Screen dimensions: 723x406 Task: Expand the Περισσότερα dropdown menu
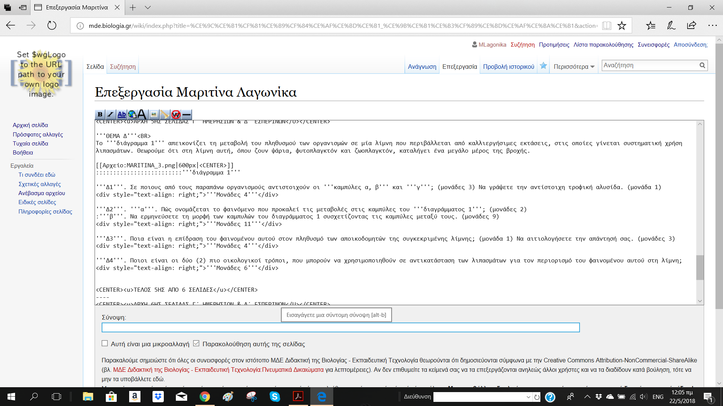(574, 67)
